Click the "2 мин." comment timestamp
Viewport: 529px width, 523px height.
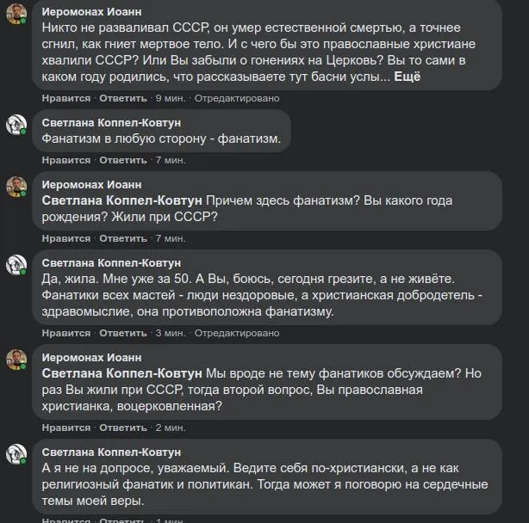tap(170, 428)
